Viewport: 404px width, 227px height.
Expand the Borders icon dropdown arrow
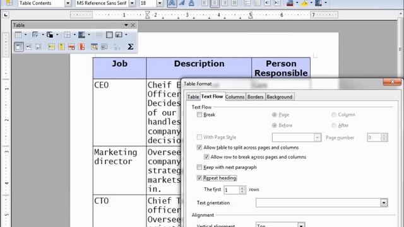[74, 35]
